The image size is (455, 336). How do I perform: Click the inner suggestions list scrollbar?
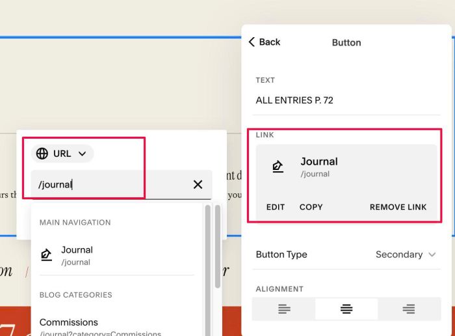coord(208,270)
